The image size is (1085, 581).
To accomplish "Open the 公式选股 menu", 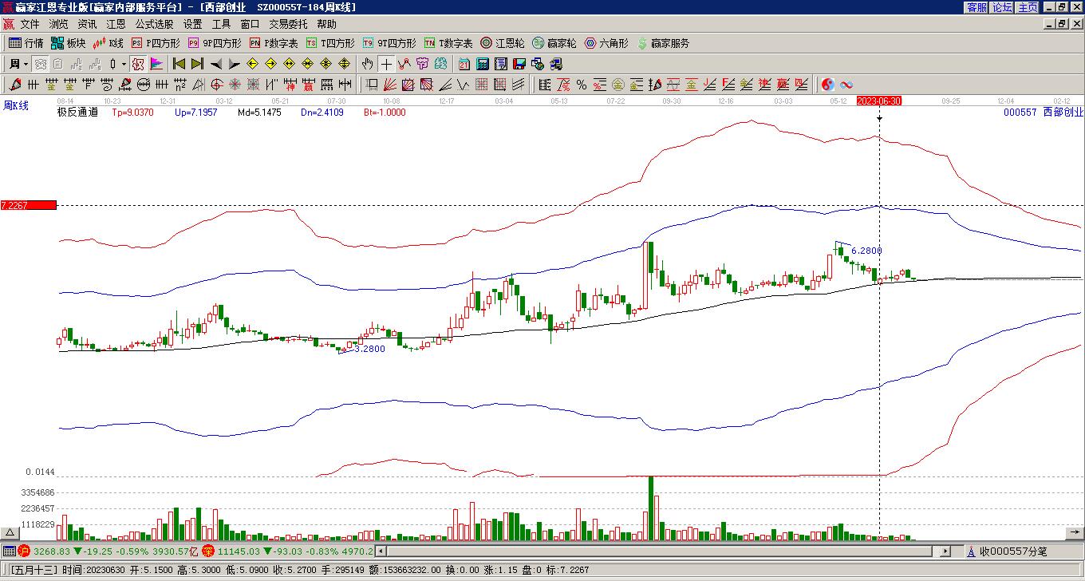I will (154, 24).
